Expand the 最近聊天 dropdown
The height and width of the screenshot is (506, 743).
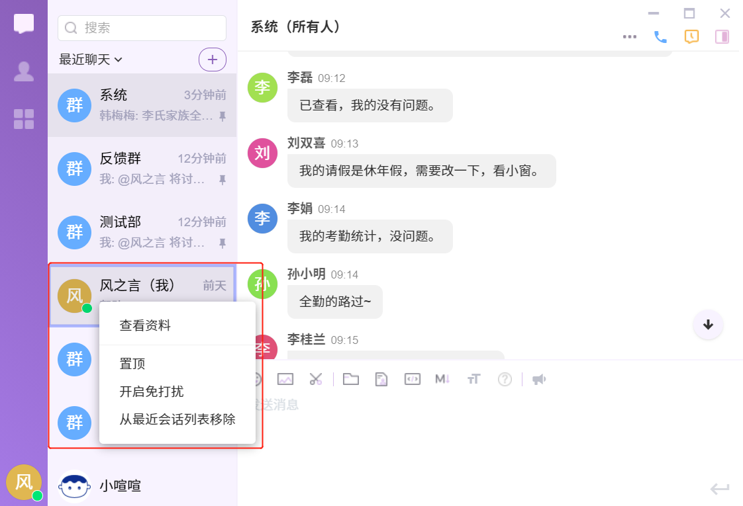(91, 60)
